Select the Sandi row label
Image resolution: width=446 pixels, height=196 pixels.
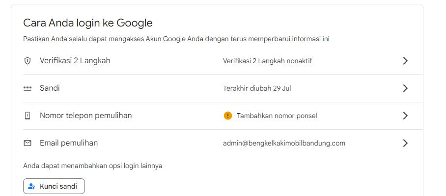50,88
